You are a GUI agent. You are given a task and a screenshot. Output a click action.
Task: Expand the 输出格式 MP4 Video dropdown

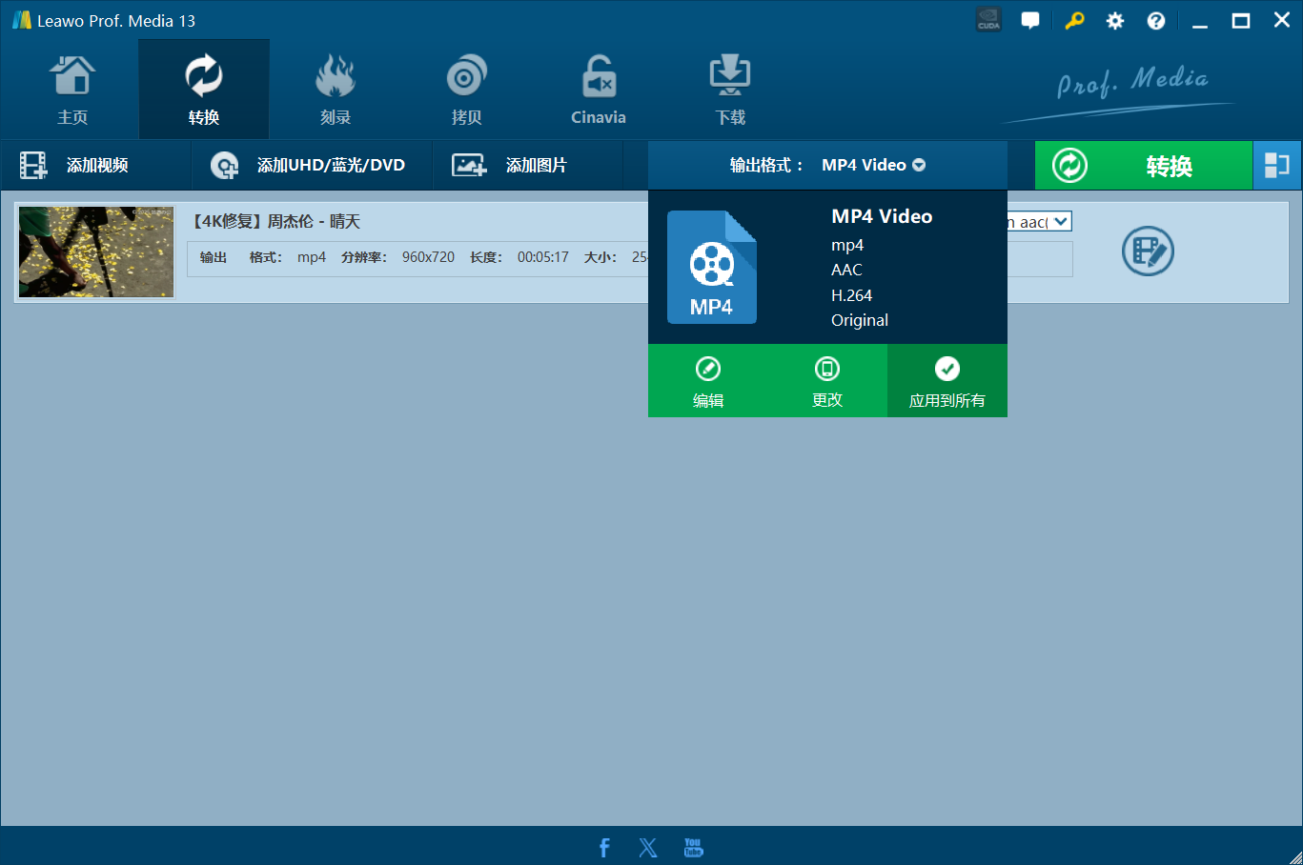click(x=873, y=166)
